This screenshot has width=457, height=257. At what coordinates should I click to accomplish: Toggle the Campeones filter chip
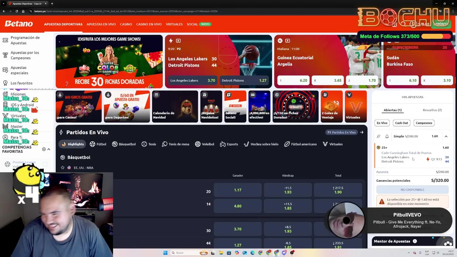click(x=424, y=123)
